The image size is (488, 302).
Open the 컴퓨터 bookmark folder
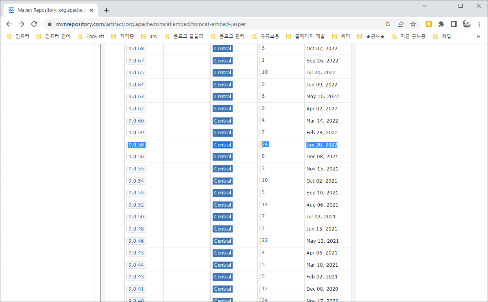[18, 36]
